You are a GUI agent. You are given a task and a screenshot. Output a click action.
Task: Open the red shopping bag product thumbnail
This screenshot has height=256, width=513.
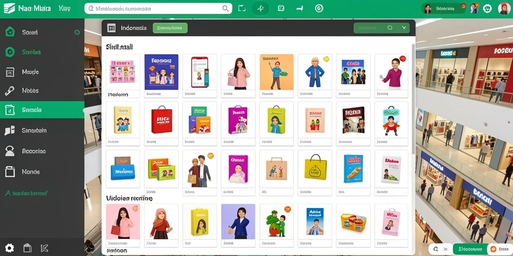(161, 119)
